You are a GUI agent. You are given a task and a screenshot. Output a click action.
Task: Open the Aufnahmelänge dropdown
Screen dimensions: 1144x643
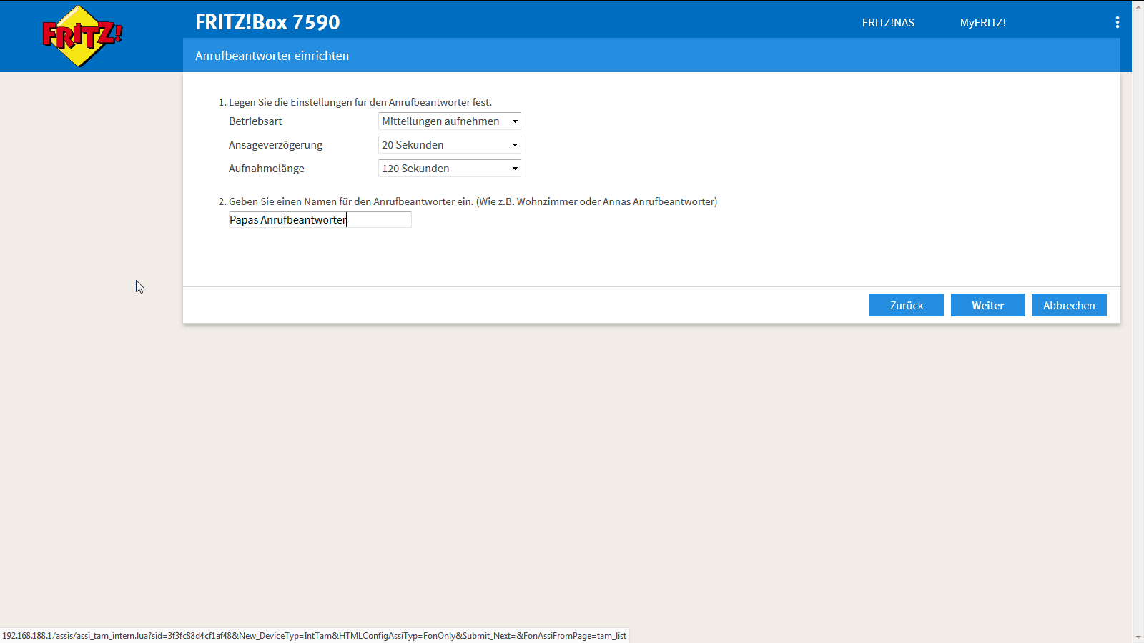point(449,169)
